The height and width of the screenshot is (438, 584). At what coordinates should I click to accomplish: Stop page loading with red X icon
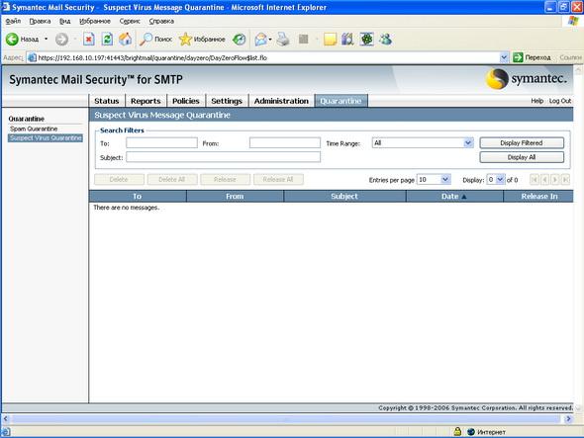(x=89, y=40)
